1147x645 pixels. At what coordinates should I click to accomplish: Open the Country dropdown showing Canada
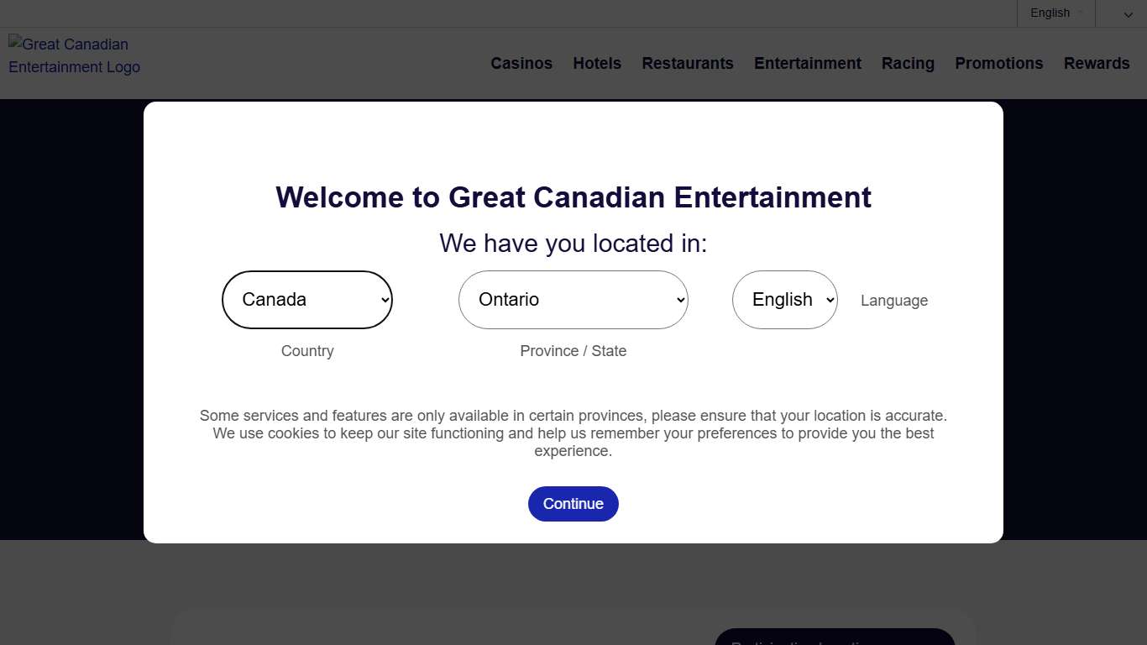307,300
